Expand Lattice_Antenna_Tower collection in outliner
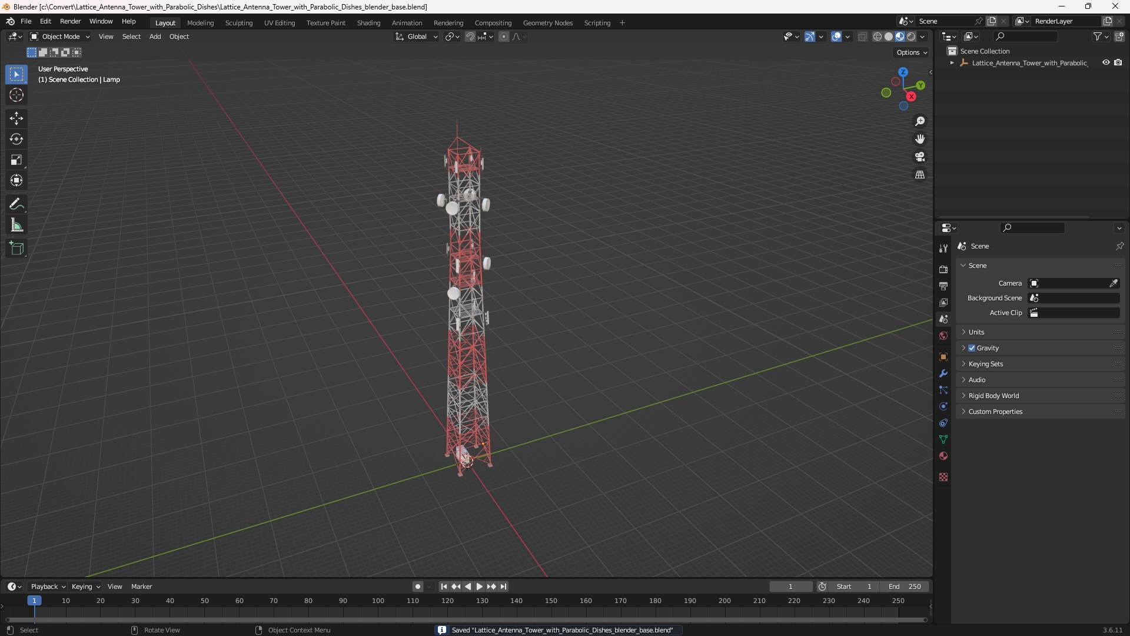 952,63
